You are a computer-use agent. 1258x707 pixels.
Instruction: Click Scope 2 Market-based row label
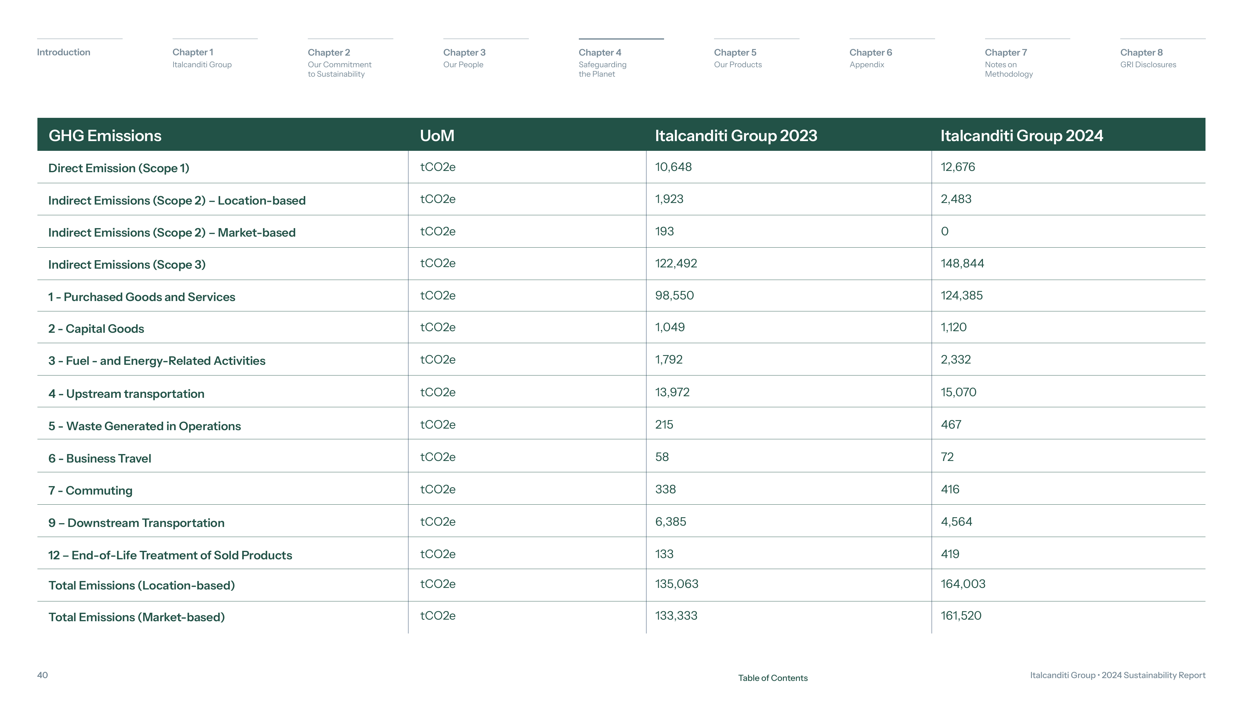[x=172, y=232]
